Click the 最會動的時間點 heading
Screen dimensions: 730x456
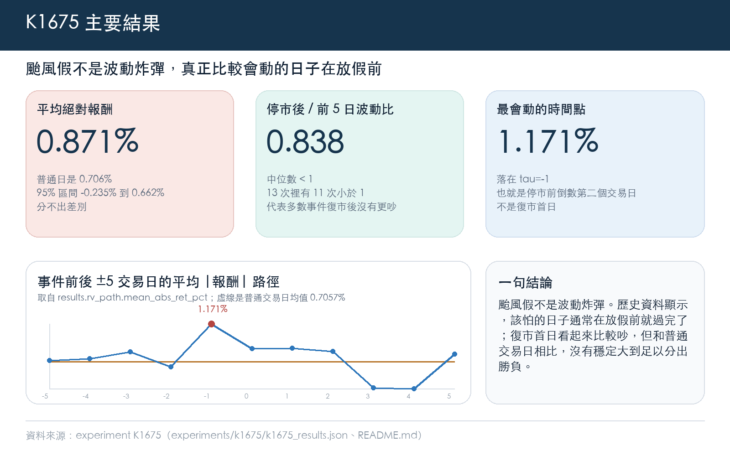coord(541,109)
